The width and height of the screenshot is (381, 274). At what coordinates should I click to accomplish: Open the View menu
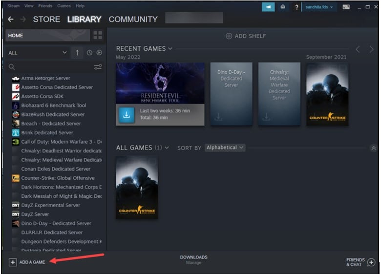pyautogui.click(x=29, y=6)
